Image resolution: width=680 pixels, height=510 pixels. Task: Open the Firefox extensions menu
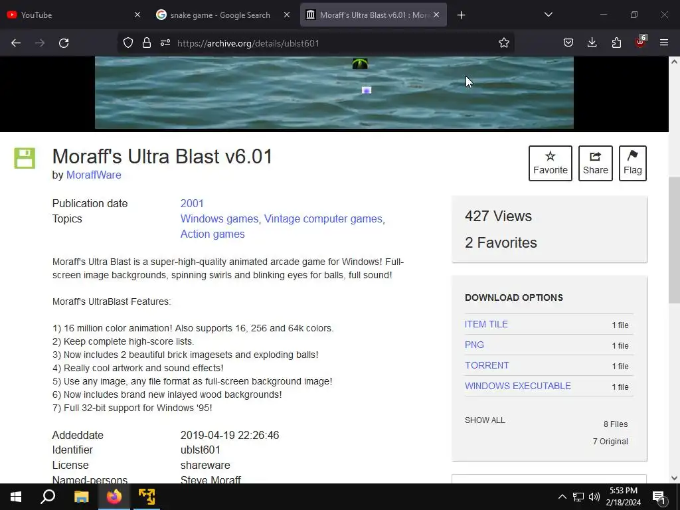pyautogui.click(x=616, y=43)
